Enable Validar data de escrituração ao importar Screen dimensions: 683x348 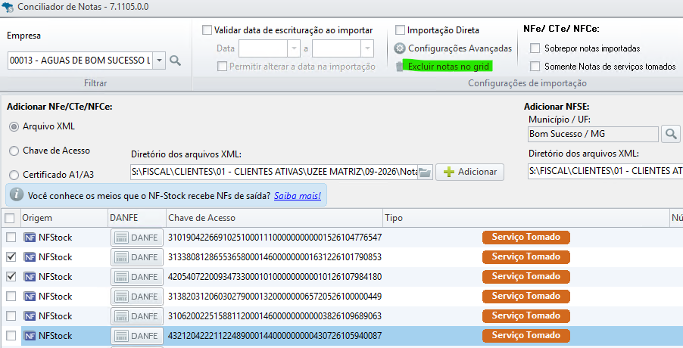(207, 30)
